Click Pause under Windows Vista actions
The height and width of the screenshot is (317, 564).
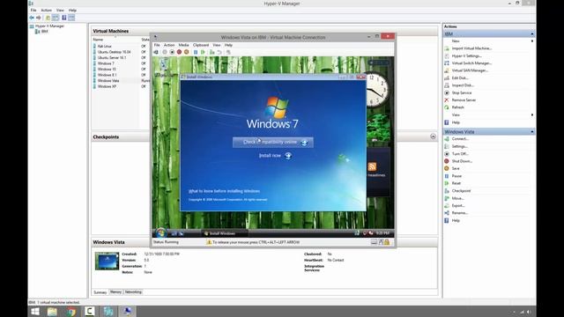(456, 176)
